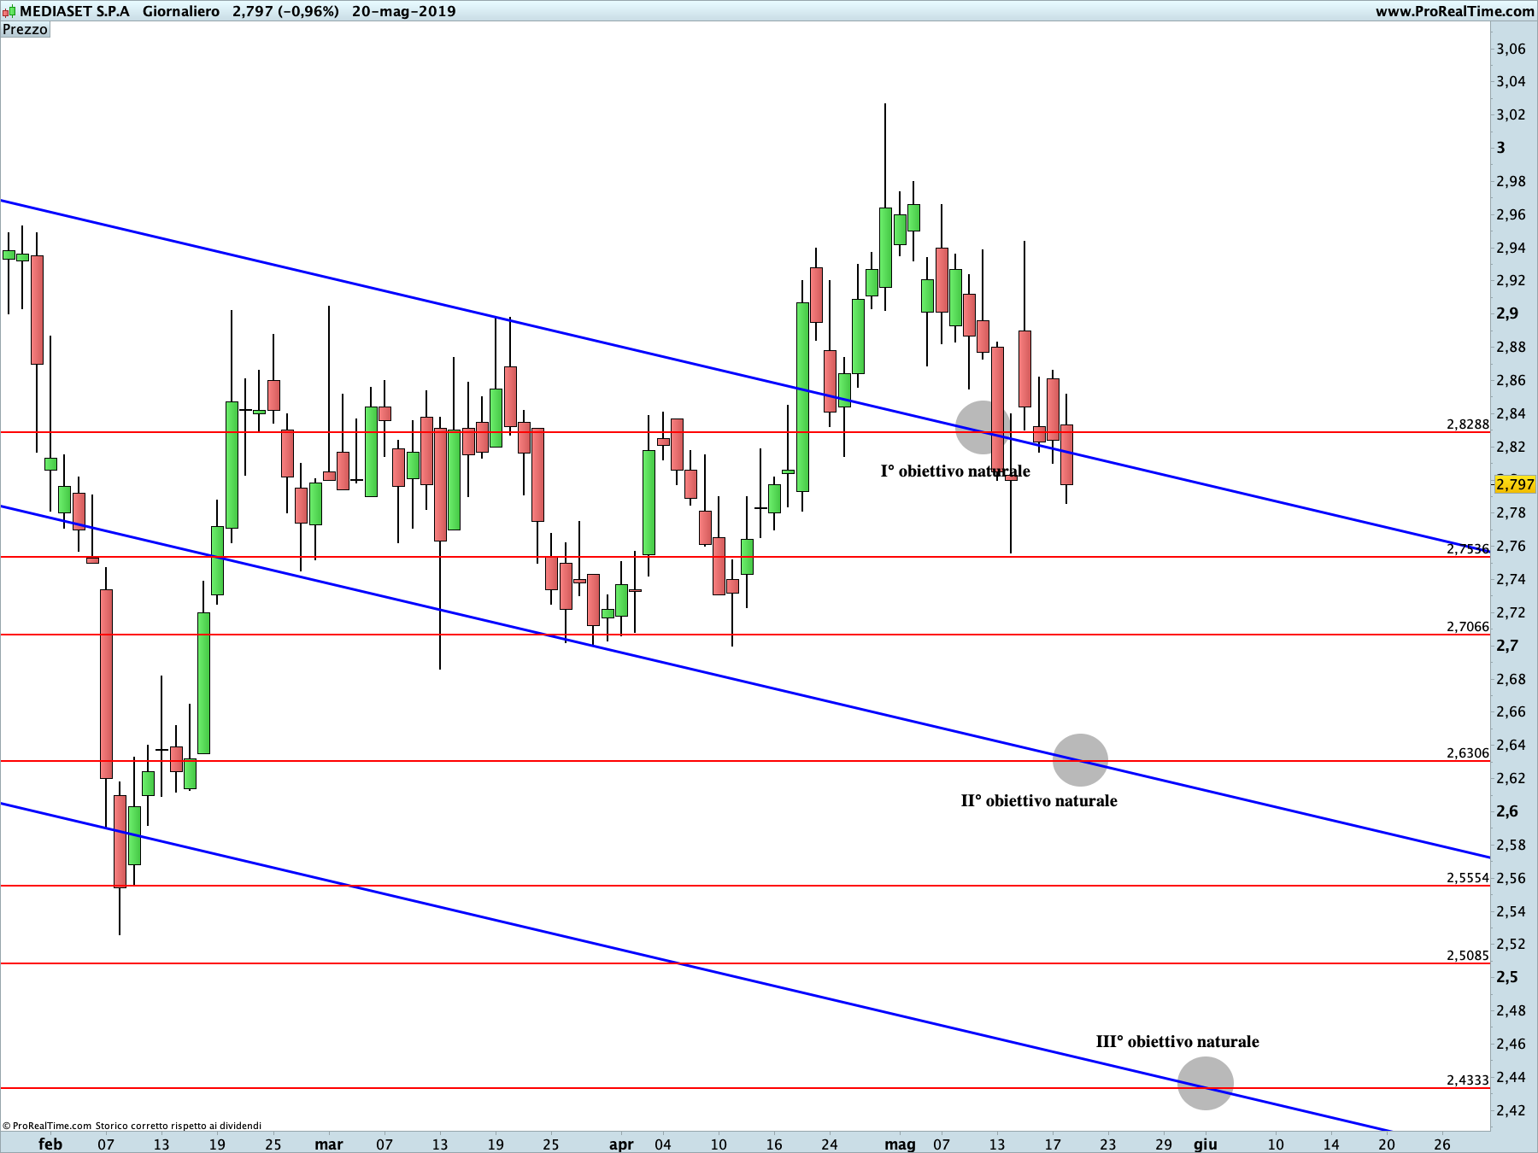Click the 2,9 price axis label
This screenshot has width=1538, height=1153.
coord(1507,313)
